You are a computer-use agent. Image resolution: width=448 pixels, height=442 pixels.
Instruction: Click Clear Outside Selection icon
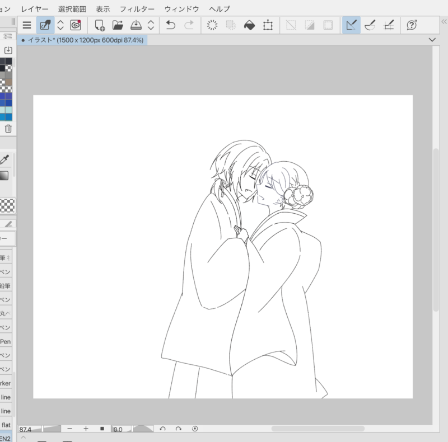(231, 25)
